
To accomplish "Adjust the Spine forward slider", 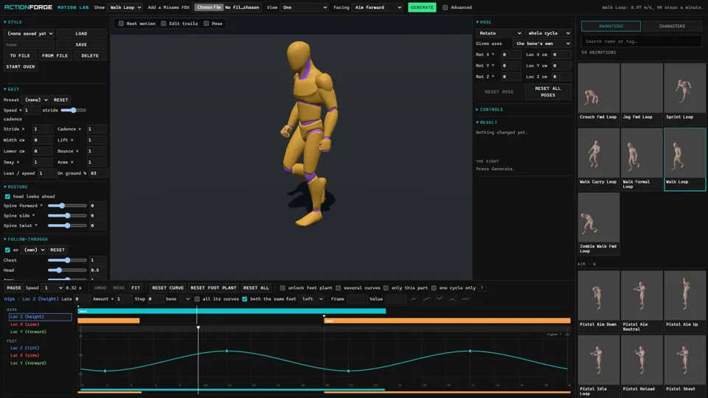I will tap(67, 206).
